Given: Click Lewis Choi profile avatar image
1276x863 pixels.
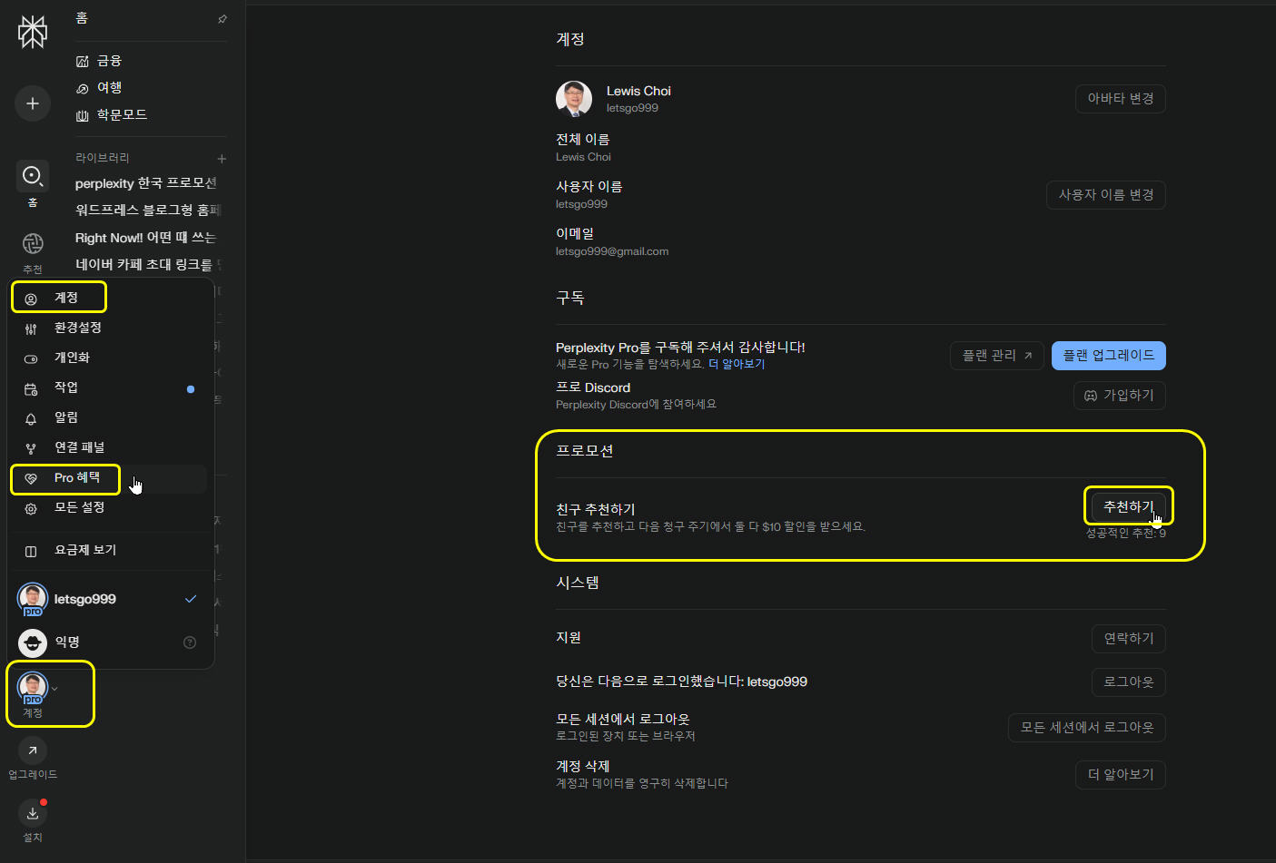Looking at the screenshot, I should tap(574, 99).
